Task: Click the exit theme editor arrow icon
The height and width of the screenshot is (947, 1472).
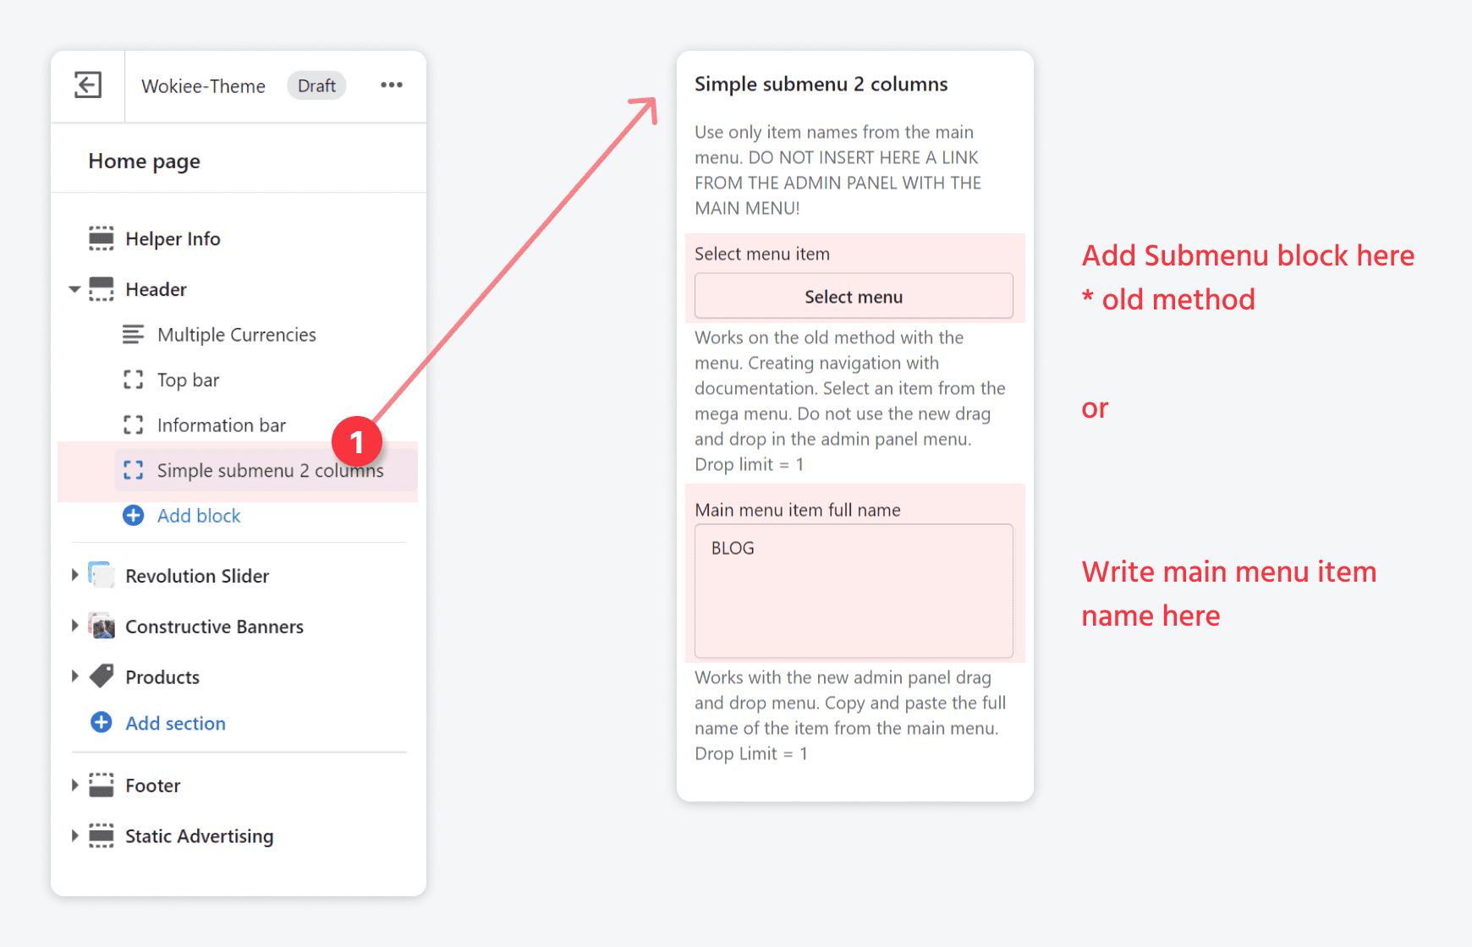Action: tap(87, 85)
